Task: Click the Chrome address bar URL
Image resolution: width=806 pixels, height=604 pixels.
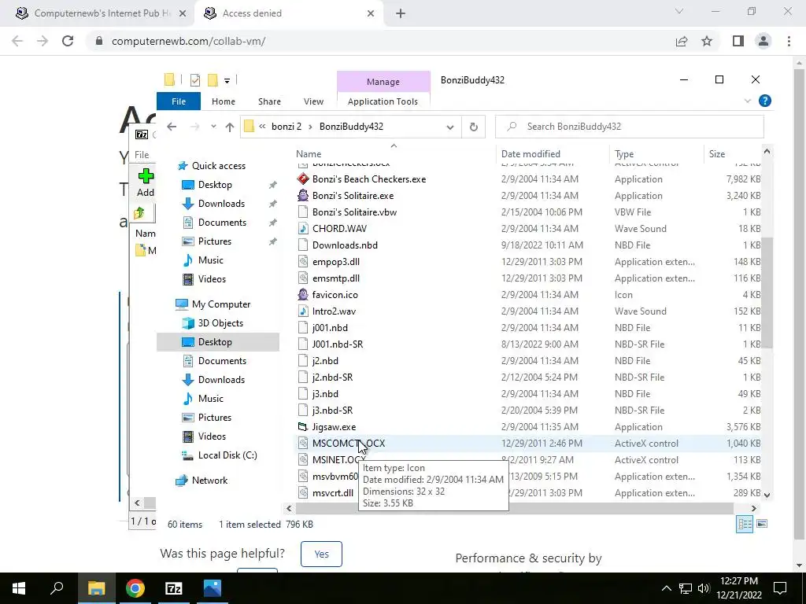Action: point(188,41)
